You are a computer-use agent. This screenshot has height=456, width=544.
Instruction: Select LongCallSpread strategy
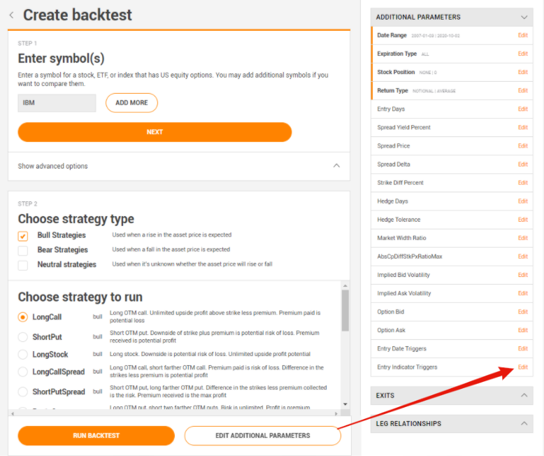pyautogui.click(x=23, y=371)
